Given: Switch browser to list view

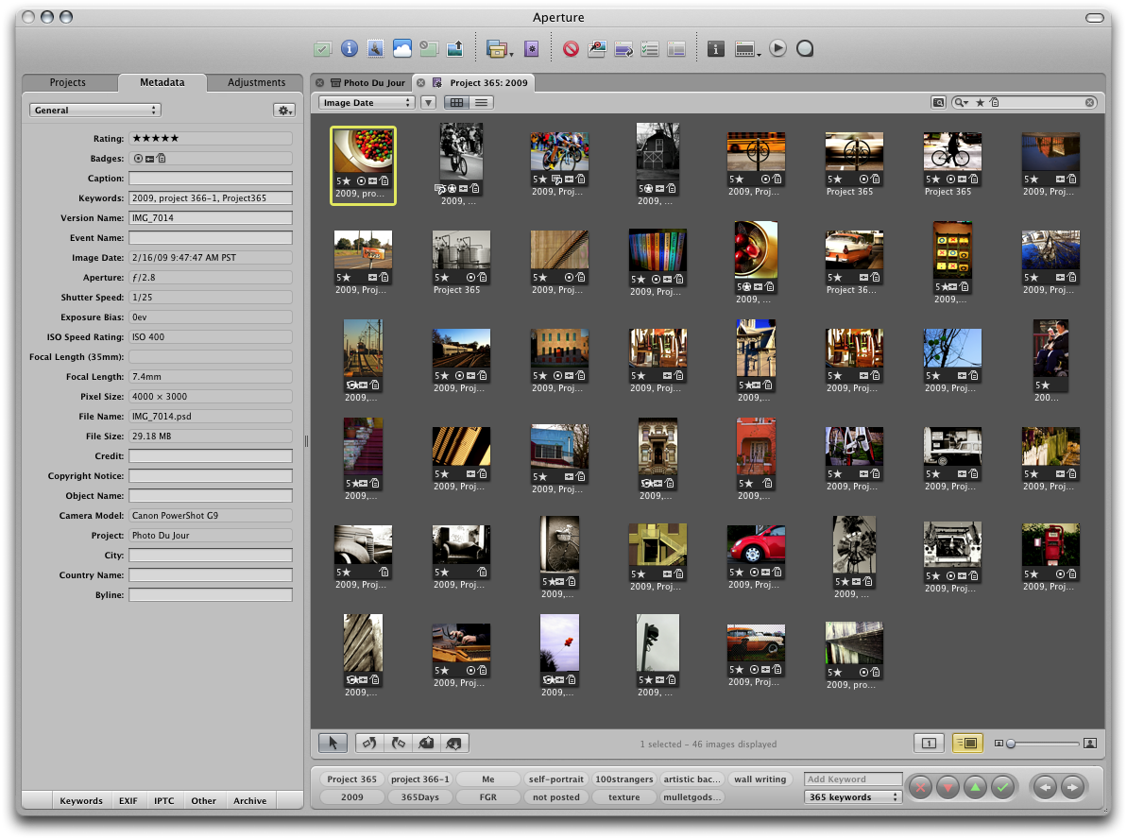Looking at the screenshot, I should [482, 102].
